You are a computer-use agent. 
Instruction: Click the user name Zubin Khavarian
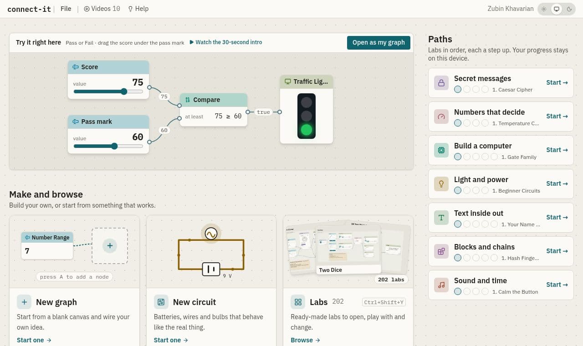point(510,9)
